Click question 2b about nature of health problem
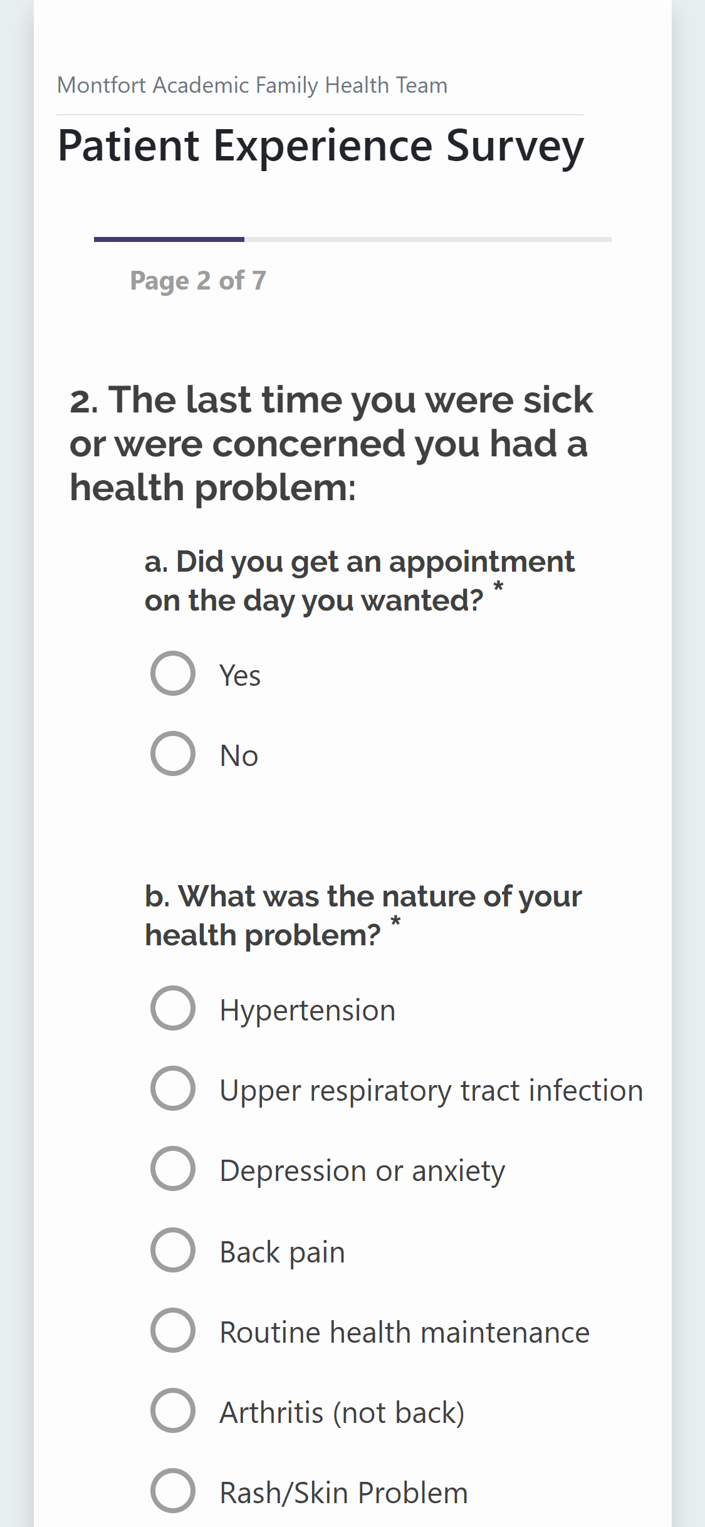705x1527 pixels. click(363, 914)
